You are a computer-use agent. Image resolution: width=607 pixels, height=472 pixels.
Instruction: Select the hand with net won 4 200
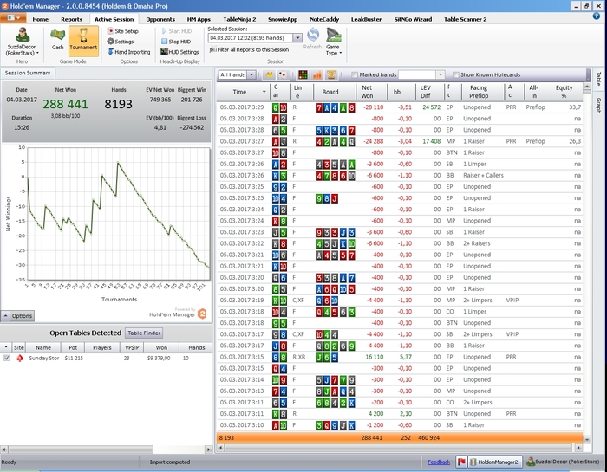[400, 414]
